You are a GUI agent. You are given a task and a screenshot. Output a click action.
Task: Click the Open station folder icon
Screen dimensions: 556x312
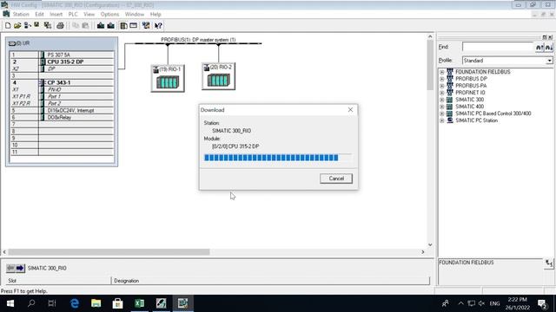pyautogui.click(x=17, y=25)
